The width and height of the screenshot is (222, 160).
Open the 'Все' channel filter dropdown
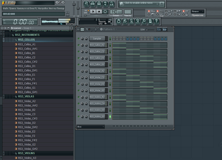91,127
